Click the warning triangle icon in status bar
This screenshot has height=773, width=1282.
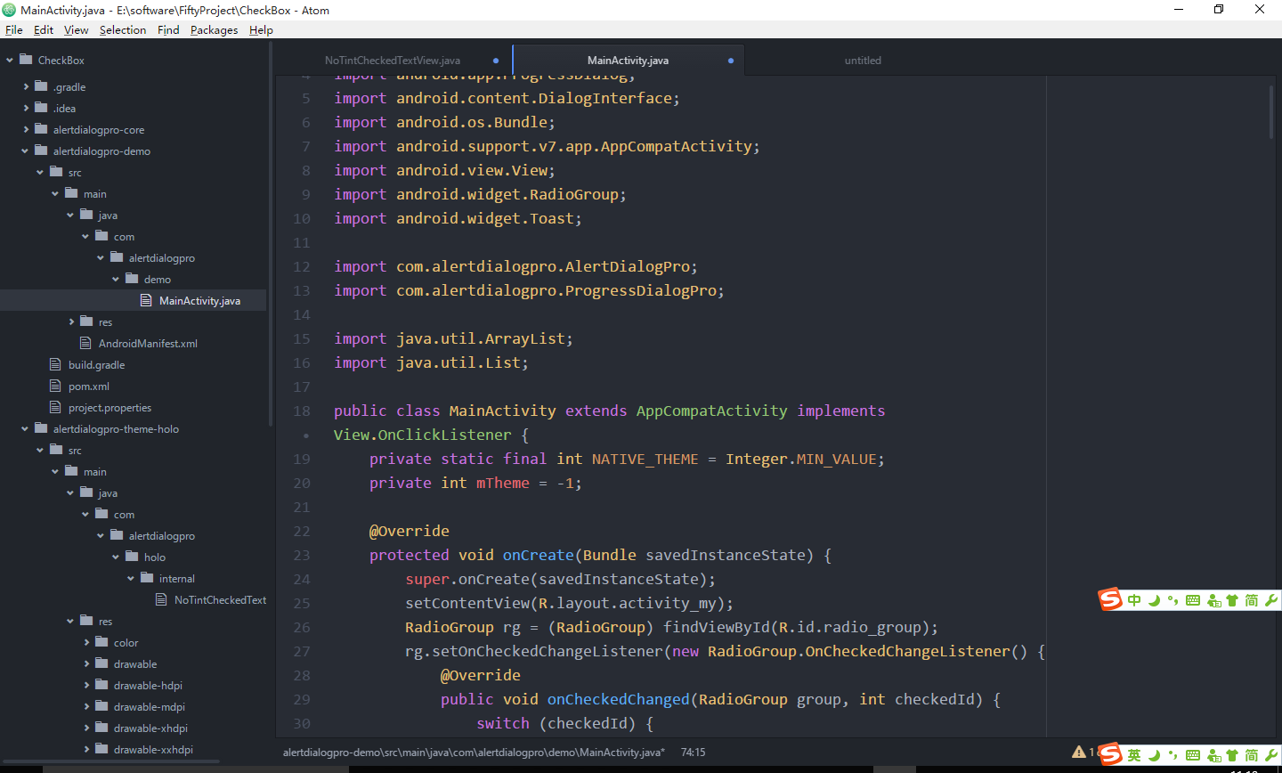(1079, 752)
